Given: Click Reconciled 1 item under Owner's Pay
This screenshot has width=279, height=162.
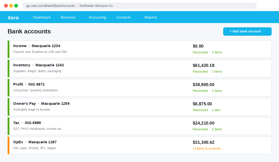Looking at the screenshot, I should point(206,110).
